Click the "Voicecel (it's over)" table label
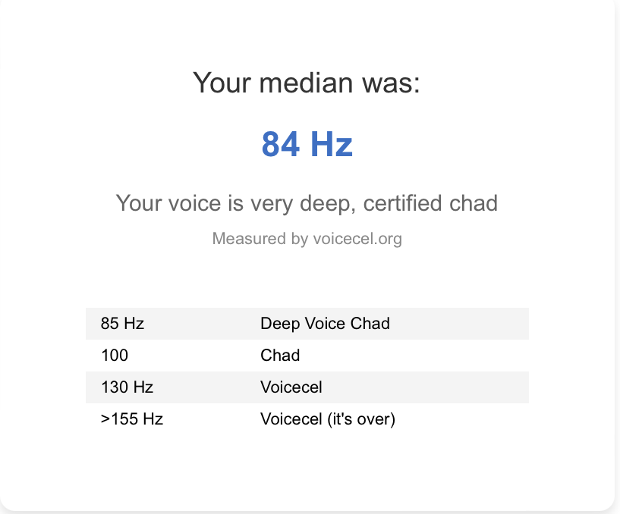 [x=328, y=419]
